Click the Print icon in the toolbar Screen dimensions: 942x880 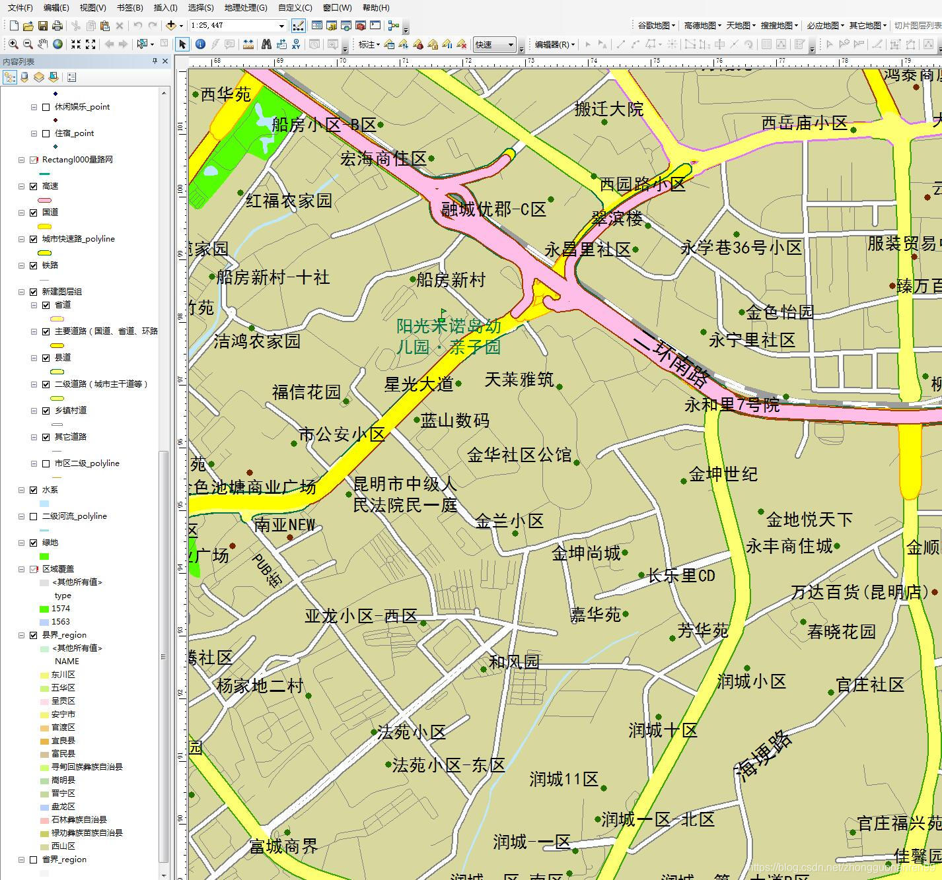57,26
